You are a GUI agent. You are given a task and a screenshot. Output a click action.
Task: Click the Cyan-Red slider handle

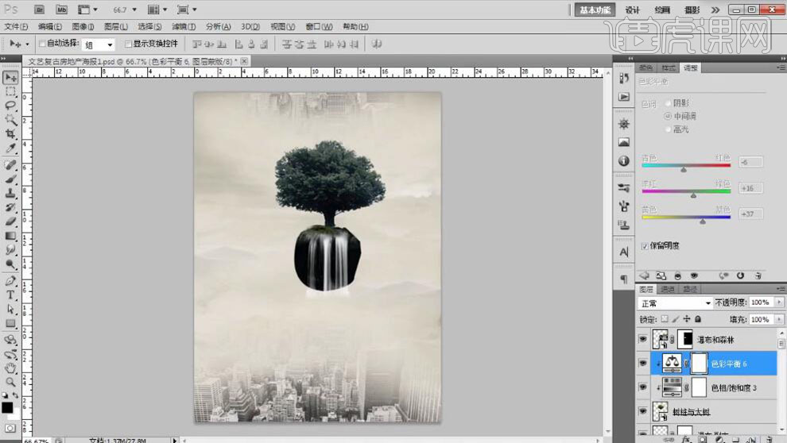click(x=684, y=170)
